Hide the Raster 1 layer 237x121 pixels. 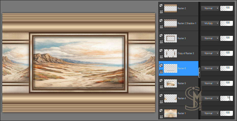[x=161, y=116]
